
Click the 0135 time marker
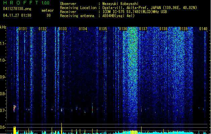[103, 29]
